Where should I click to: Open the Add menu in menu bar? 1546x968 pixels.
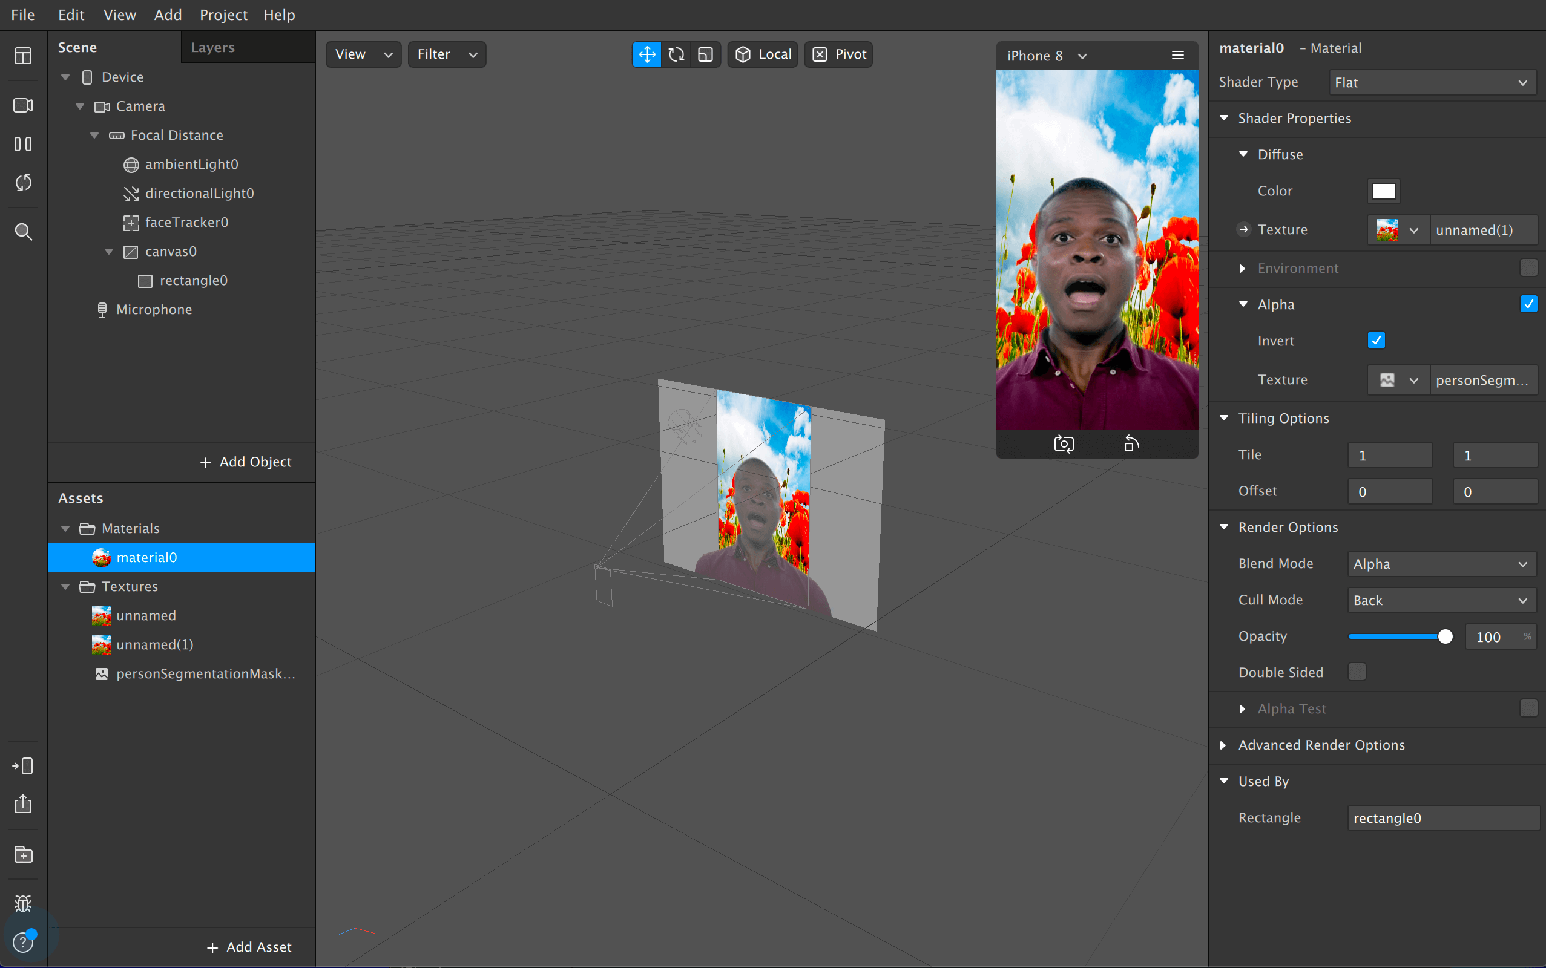[167, 15]
